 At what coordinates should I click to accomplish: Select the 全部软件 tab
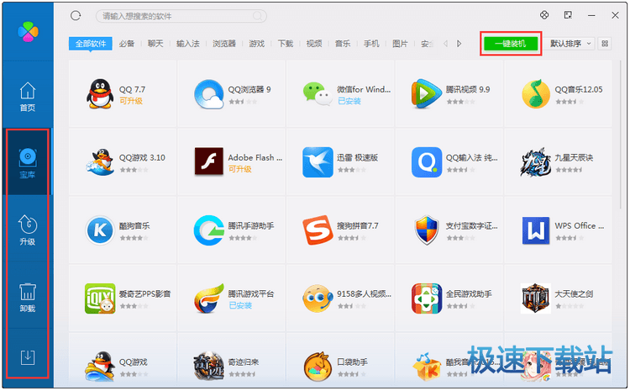[x=91, y=44]
